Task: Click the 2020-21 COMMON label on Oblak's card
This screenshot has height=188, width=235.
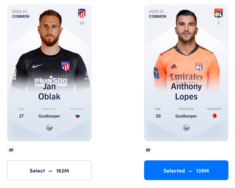Action: (21, 14)
